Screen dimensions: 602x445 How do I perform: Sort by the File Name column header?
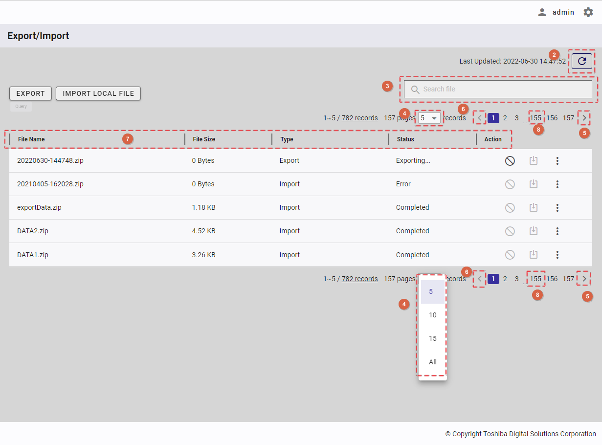click(x=31, y=139)
